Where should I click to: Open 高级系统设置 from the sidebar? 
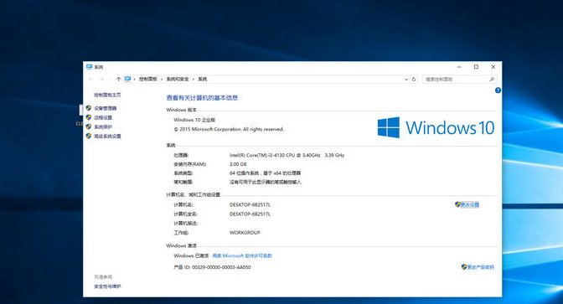[107, 136]
